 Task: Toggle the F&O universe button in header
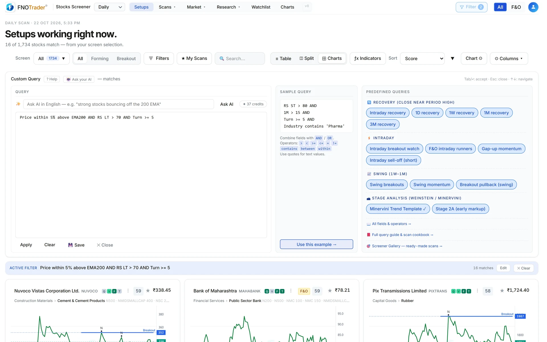click(516, 7)
